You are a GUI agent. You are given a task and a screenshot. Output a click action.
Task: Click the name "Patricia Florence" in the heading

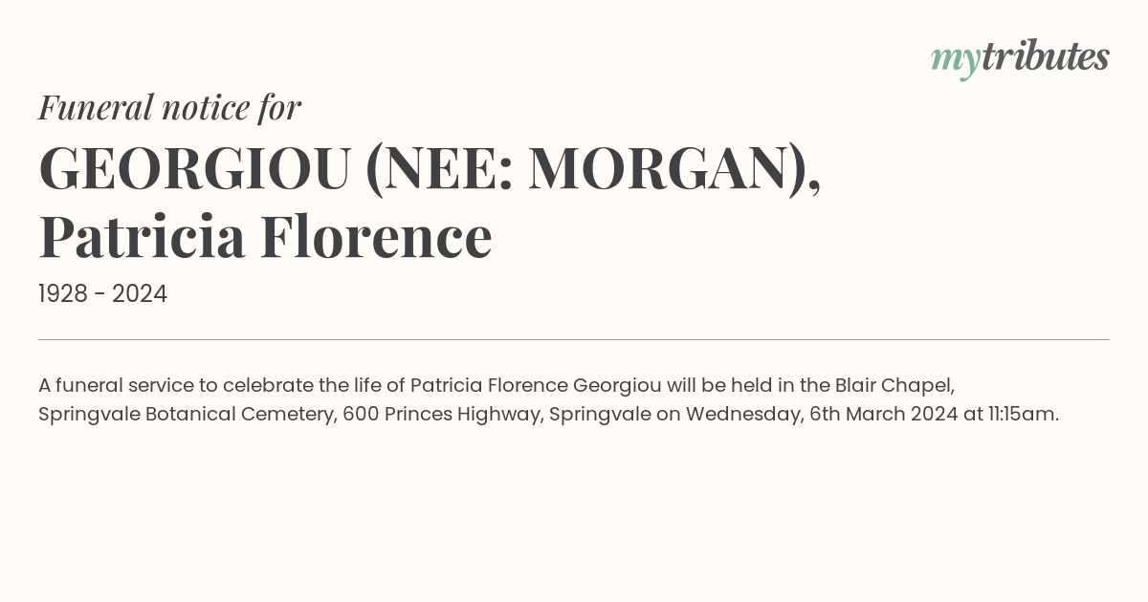click(x=265, y=238)
